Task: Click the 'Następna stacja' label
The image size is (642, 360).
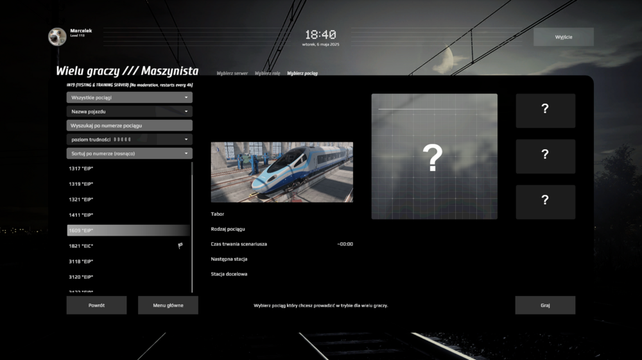Action: [x=229, y=259]
